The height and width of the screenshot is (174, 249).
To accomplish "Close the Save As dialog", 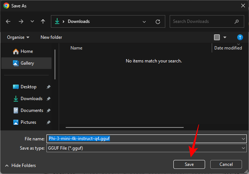I will click(243, 6).
